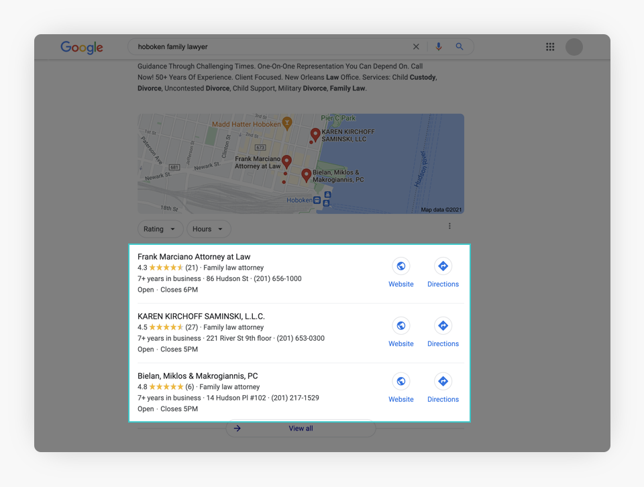Get directions to Bielan, Miklos & Makrogiannis
This screenshot has height=487, width=644.
443,382
